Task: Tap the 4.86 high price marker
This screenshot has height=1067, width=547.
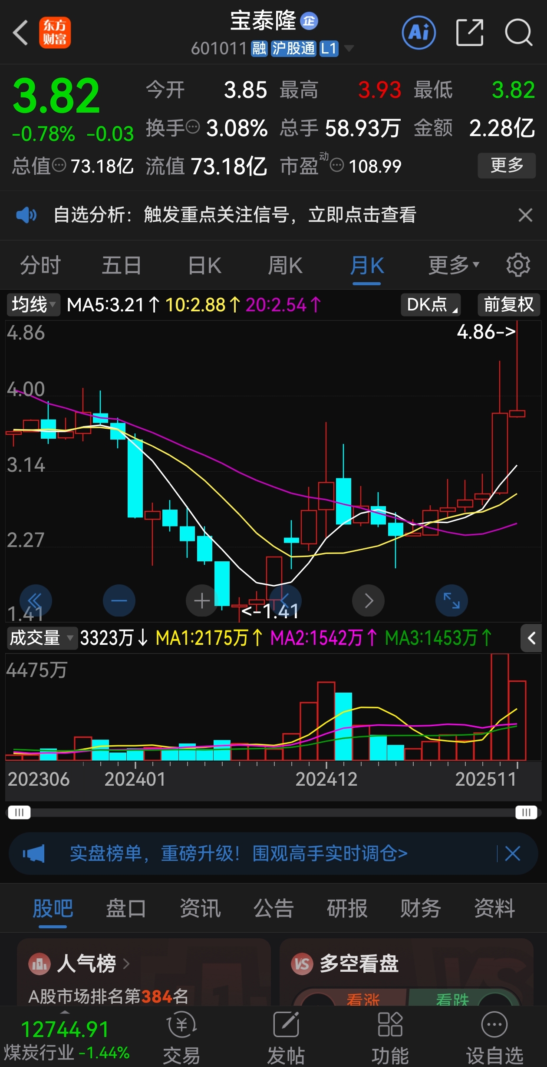Action: pos(486,332)
